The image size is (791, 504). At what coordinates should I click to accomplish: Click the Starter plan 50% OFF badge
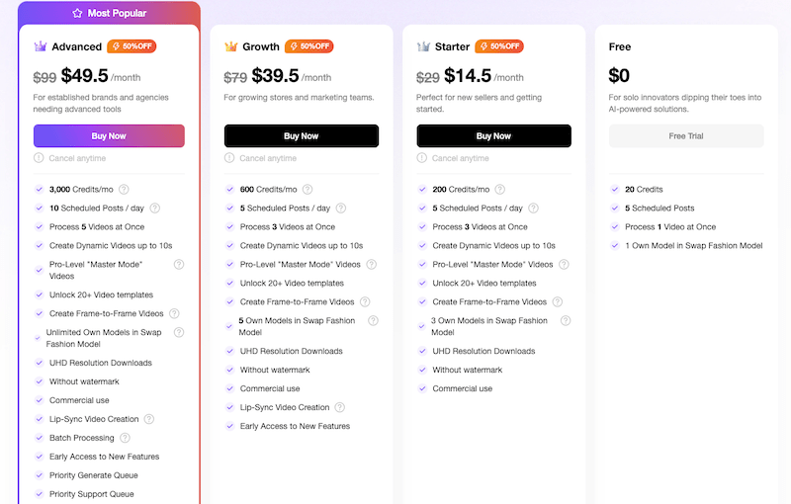(x=499, y=46)
